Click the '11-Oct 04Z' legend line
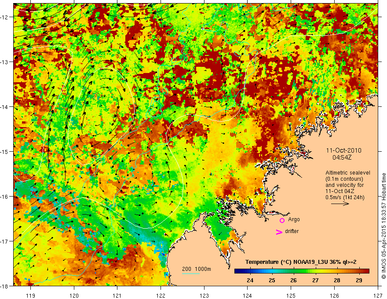 coord(339,191)
